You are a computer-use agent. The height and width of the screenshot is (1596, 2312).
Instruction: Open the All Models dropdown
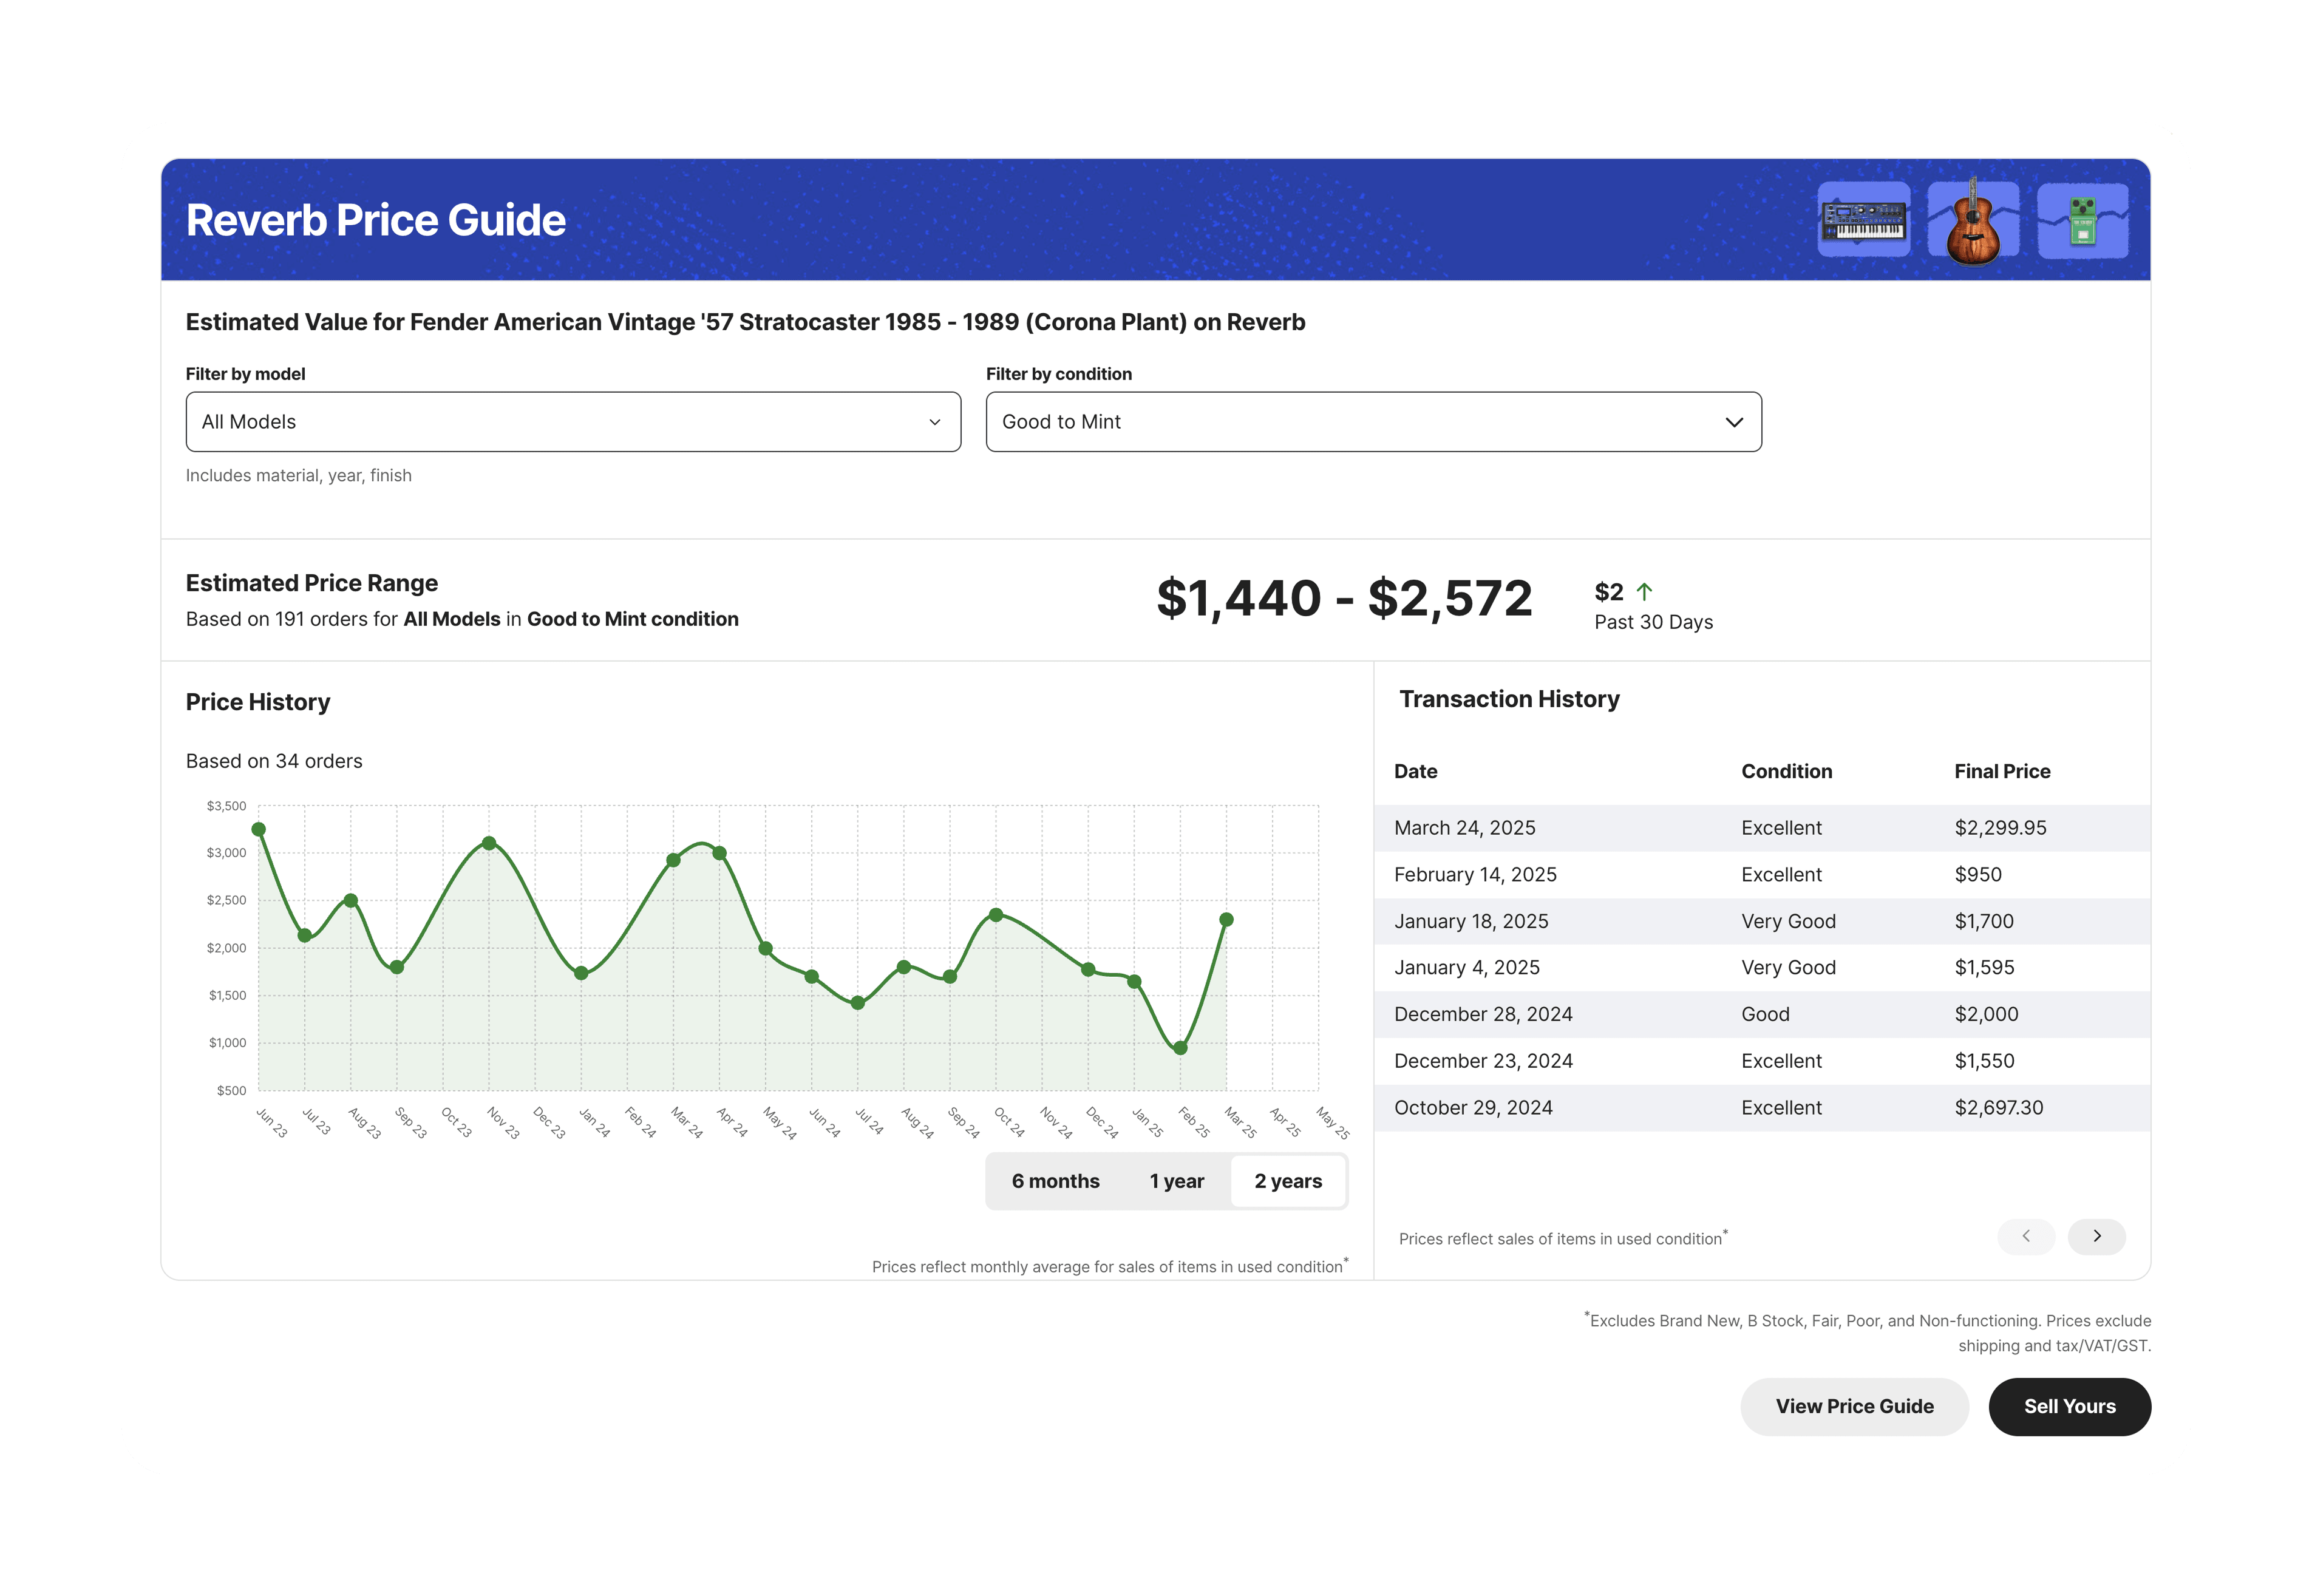tap(574, 421)
